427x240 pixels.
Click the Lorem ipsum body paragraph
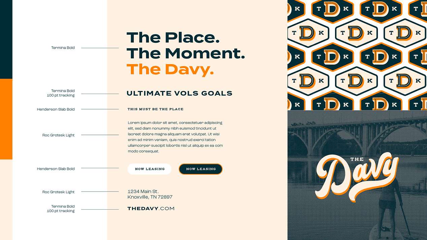tap(175, 137)
